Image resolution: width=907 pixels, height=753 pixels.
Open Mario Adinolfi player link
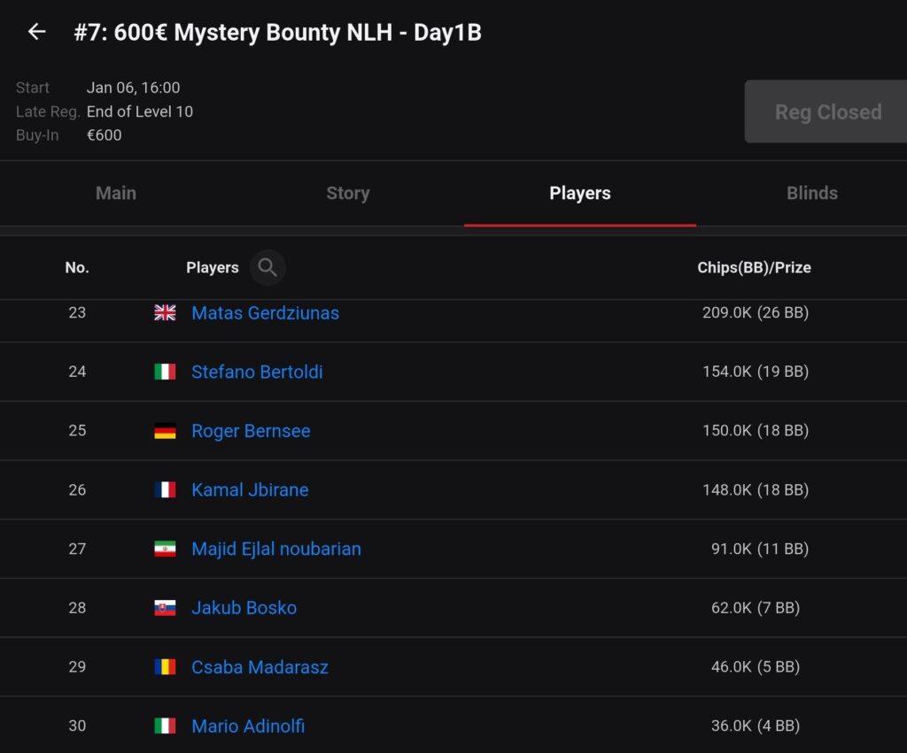click(x=248, y=726)
